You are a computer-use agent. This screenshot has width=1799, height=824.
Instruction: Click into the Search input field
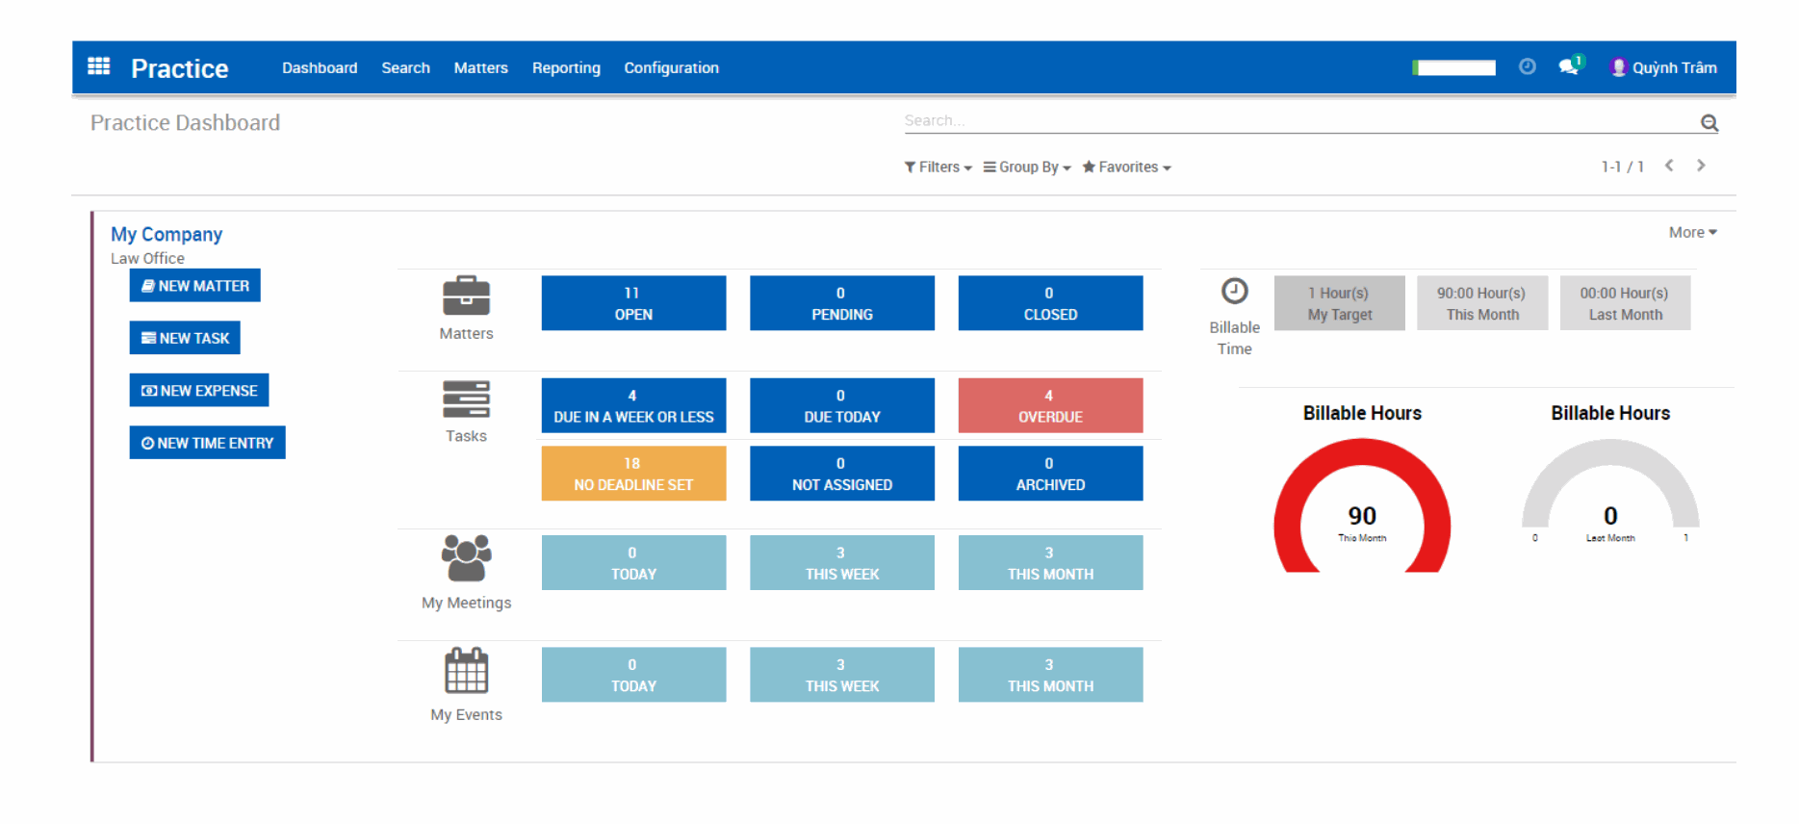point(1299,121)
